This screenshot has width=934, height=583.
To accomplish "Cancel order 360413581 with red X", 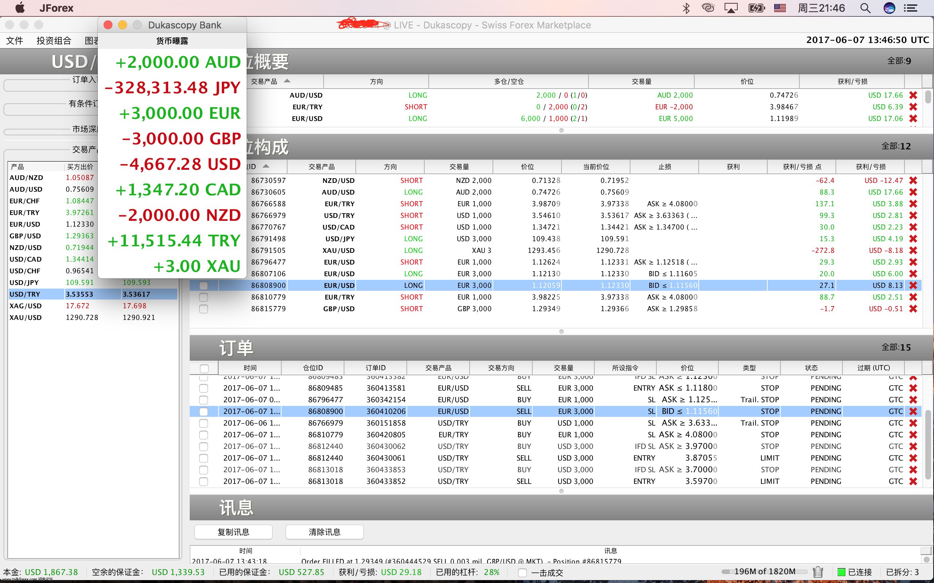I will click(x=913, y=388).
